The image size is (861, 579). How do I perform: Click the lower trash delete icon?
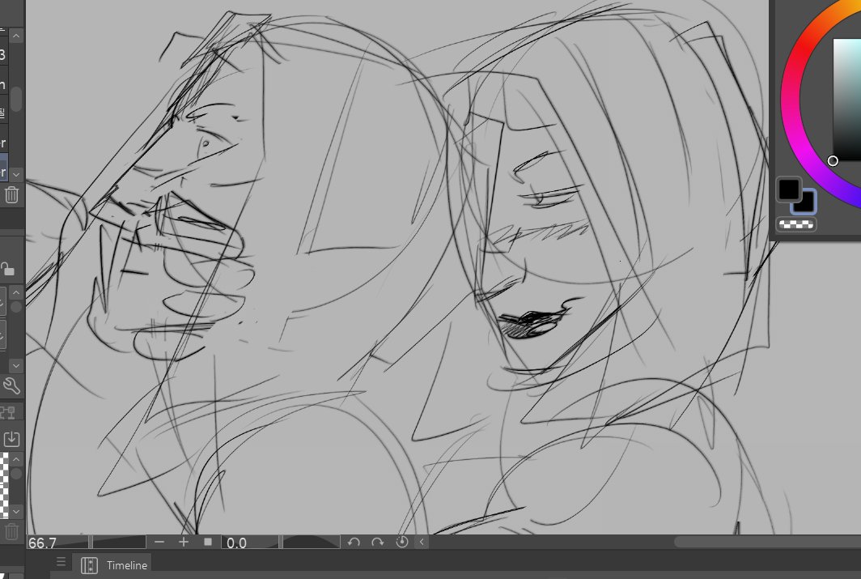tap(11, 531)
